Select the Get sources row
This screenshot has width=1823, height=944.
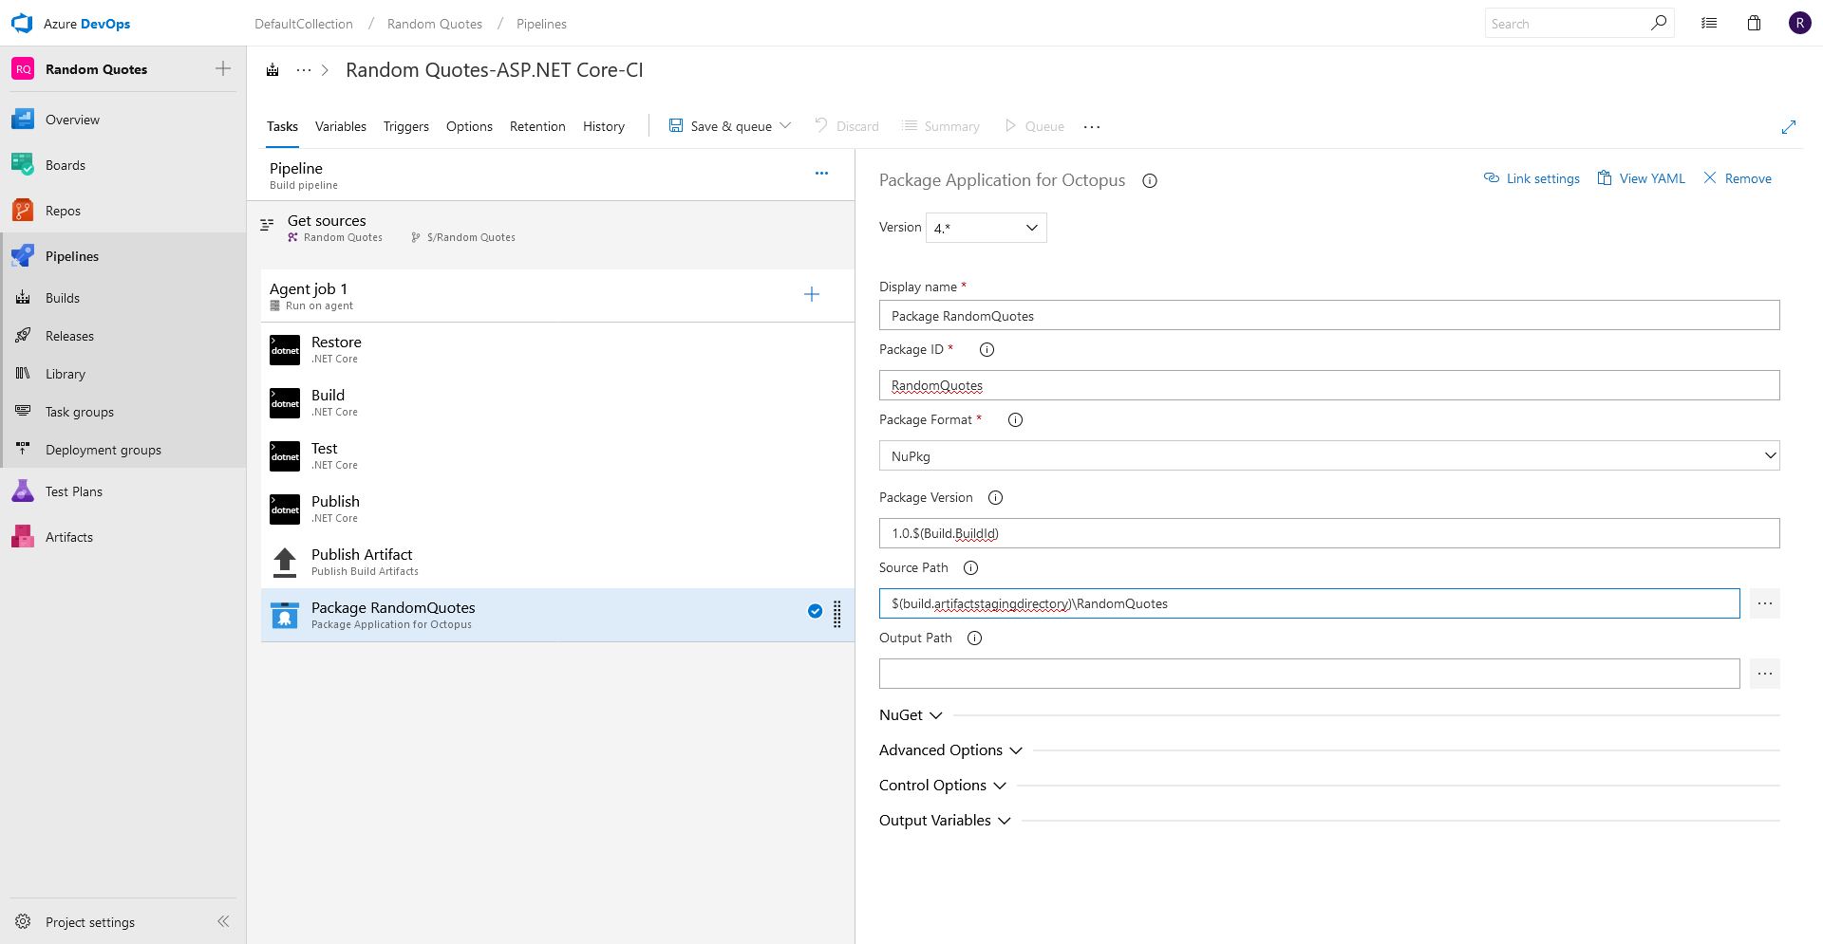pos(551,229)
